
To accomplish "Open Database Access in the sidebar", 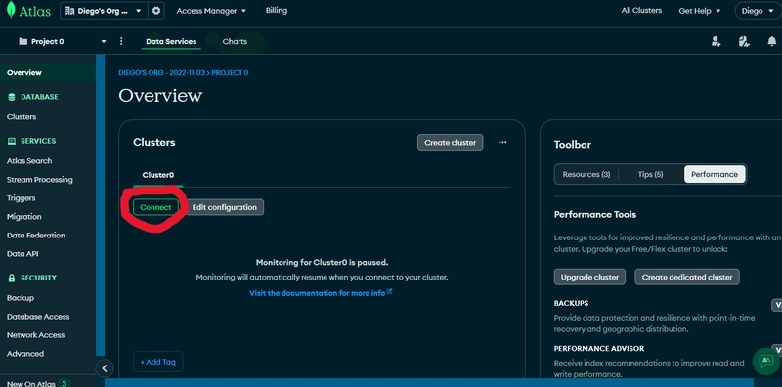I will [38, 317].
